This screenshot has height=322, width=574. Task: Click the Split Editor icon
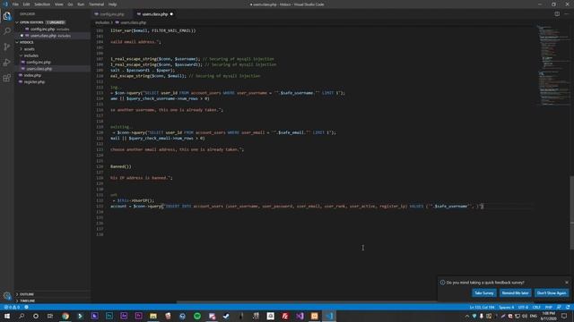[x=557, y=14]
